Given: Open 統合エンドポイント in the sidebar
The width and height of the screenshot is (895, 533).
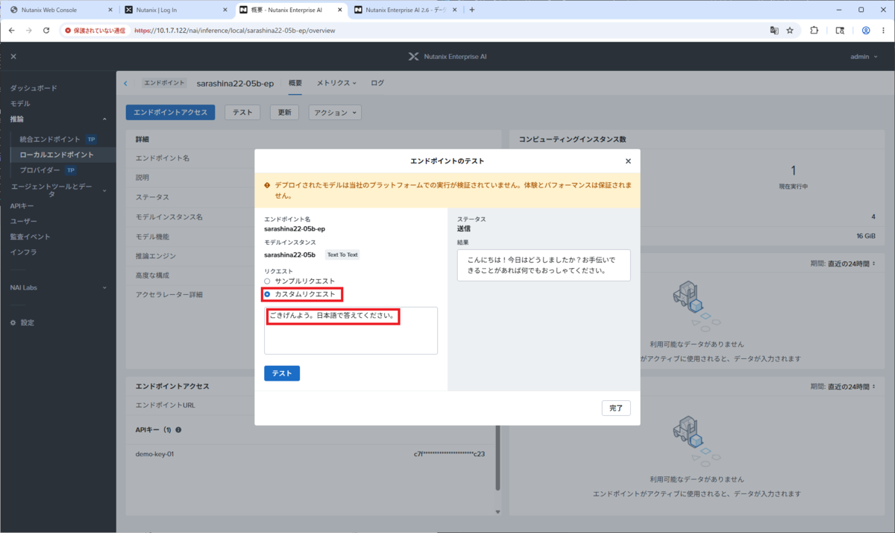Looking at the screenshot, I should coord(50,140).
